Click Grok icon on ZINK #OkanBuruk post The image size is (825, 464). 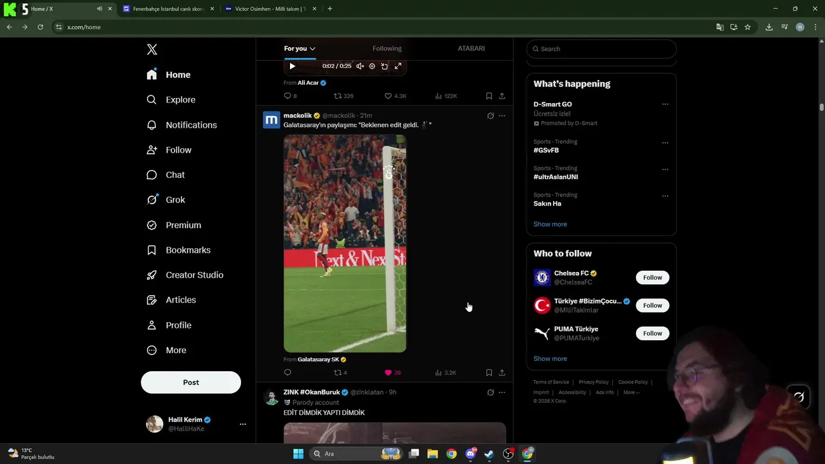click(490, 392)
